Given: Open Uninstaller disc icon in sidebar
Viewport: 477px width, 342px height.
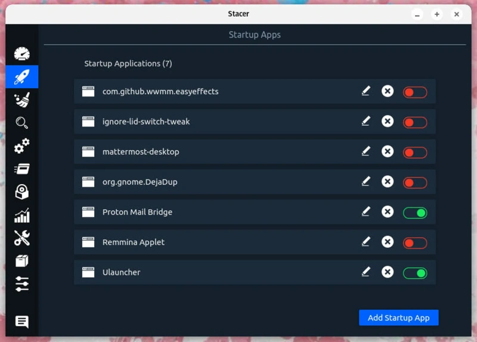Looking at the screenshot, I should click(x=22, y=192).
